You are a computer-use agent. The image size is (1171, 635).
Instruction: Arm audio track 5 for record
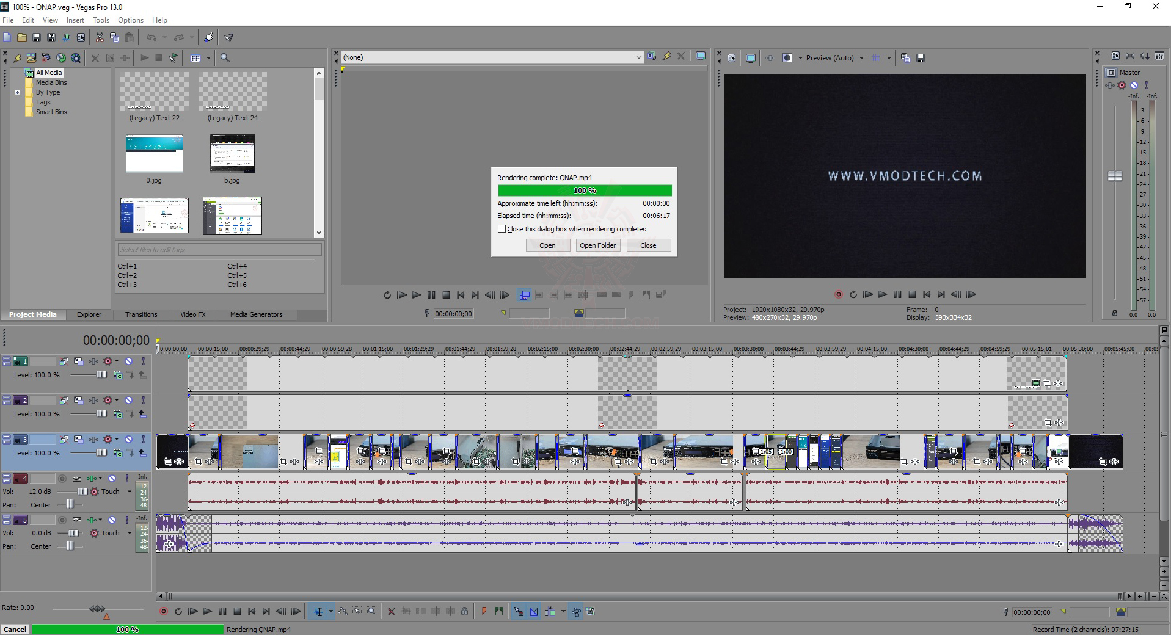tap(62, 520)
